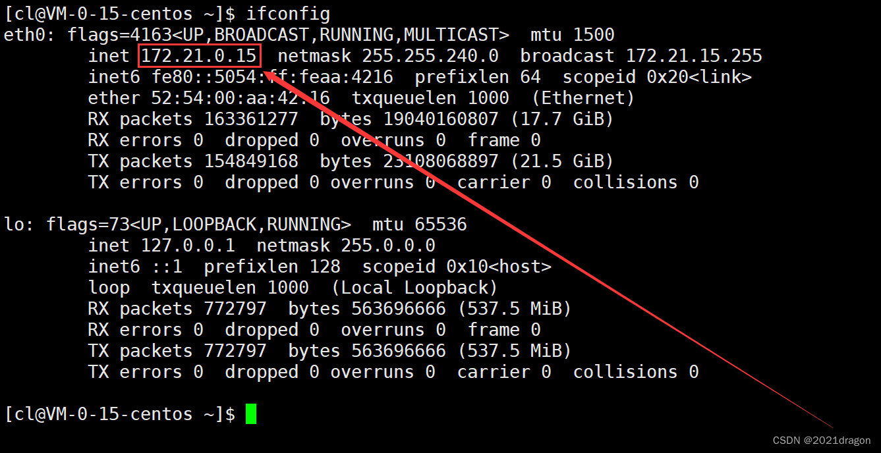This screenshot has width=881, height=453.
Task: Click the broadcast address 172.21.15.255
Action: click(693, 56)
